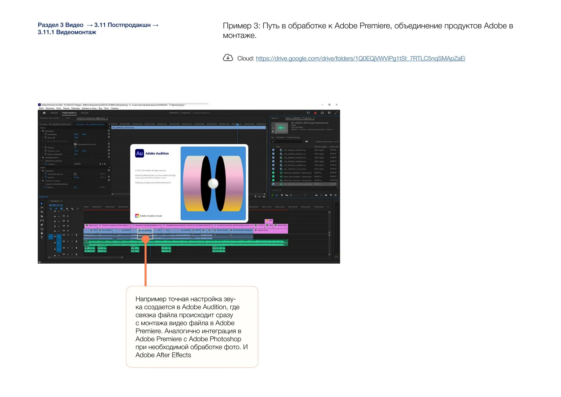The height and width of the screenshot is (397, 561).
Task: Open the Графика и титры menu
Action: click(89, 108)
